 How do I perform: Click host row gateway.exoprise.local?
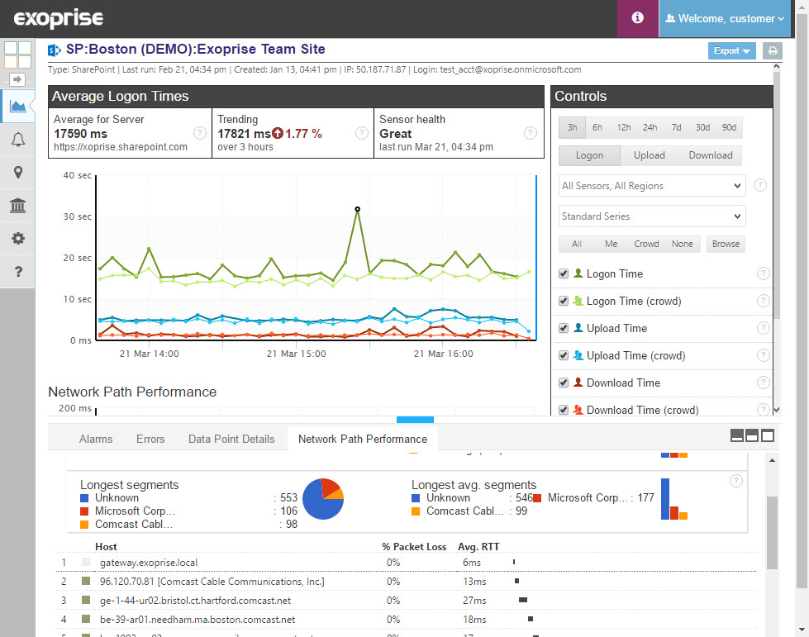coord(406,562)
